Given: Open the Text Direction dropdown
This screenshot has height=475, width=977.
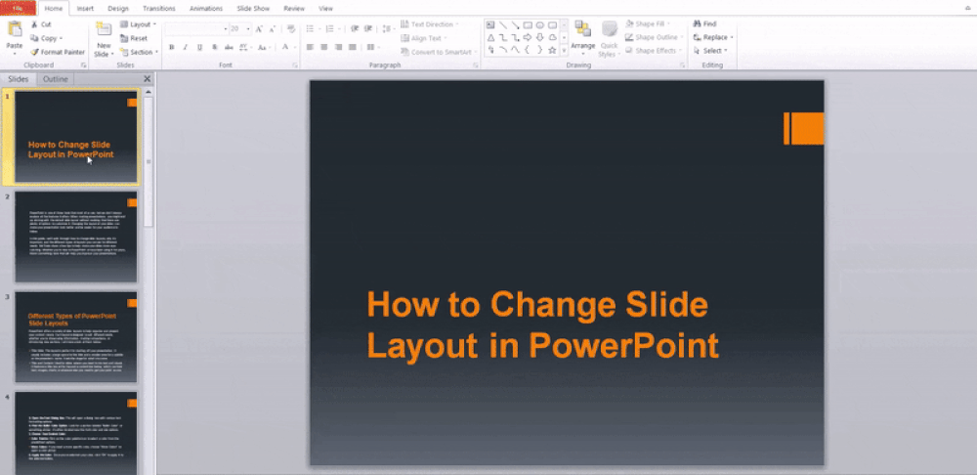Looking at the screenshot, I should tap(430, 24).
